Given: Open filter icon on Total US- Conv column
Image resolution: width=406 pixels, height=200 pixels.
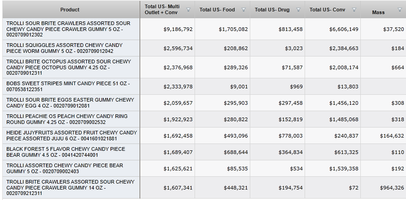Looking at the screenshot, I should click(x=353, y=10).
